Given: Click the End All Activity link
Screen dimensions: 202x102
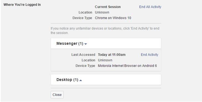Looking at the screenshot, I should 150,7.
